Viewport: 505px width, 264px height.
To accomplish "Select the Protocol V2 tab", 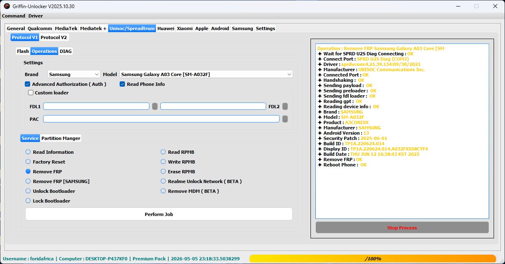I will point(54,37).
